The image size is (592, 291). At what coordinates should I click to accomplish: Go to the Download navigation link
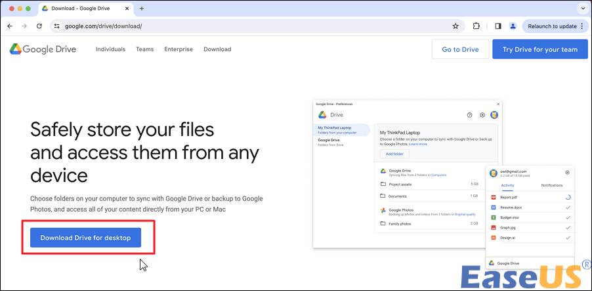[x=217, y=49]
